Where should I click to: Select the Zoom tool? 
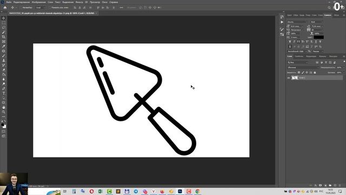point(4,112)
